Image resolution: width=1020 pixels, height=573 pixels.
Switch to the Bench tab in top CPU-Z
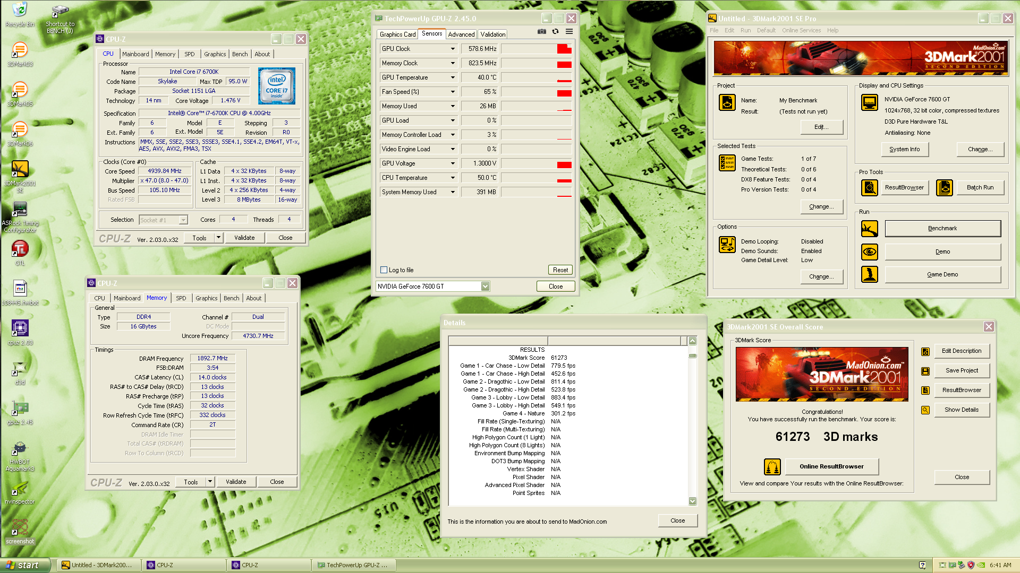pos(240,54)
